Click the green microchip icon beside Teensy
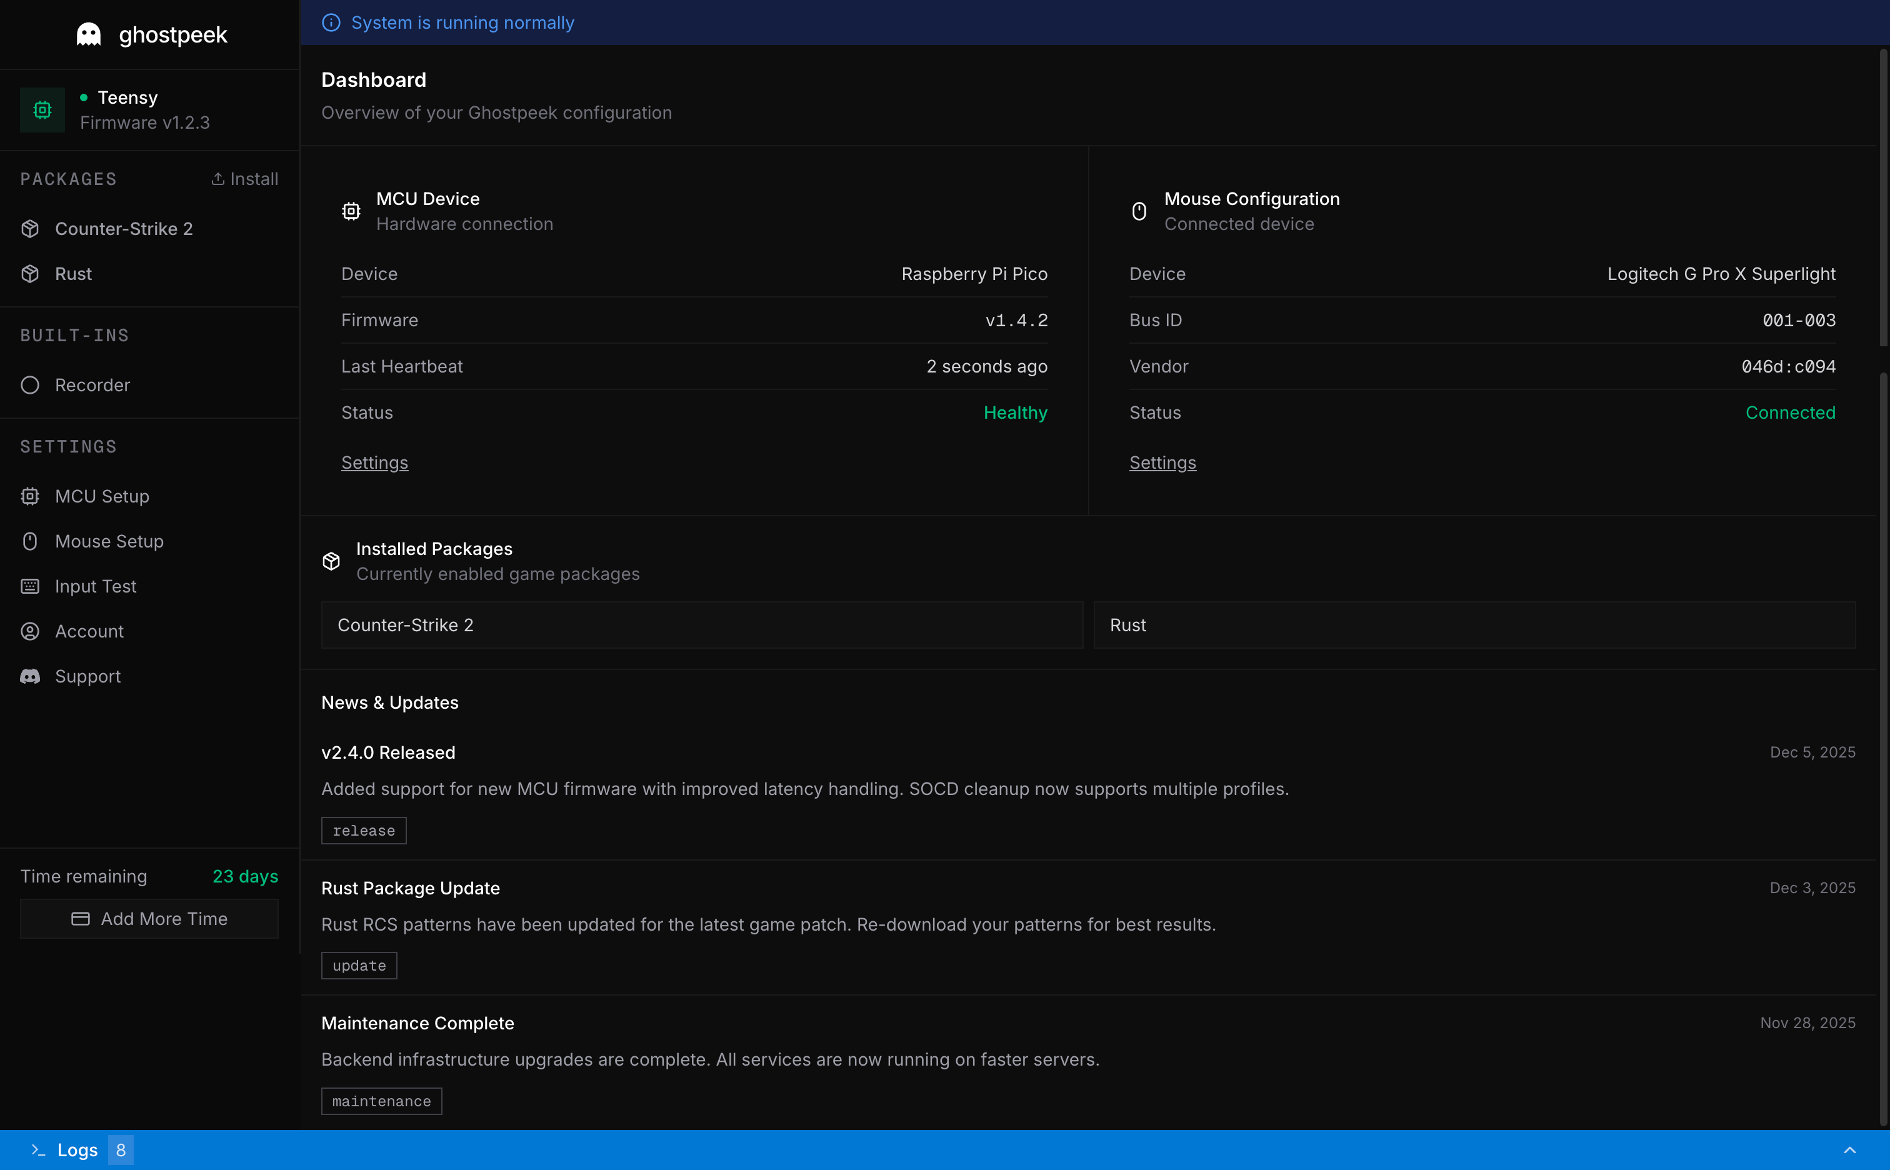Viewport: 1890px width, 1170px height. pos(42,109)
